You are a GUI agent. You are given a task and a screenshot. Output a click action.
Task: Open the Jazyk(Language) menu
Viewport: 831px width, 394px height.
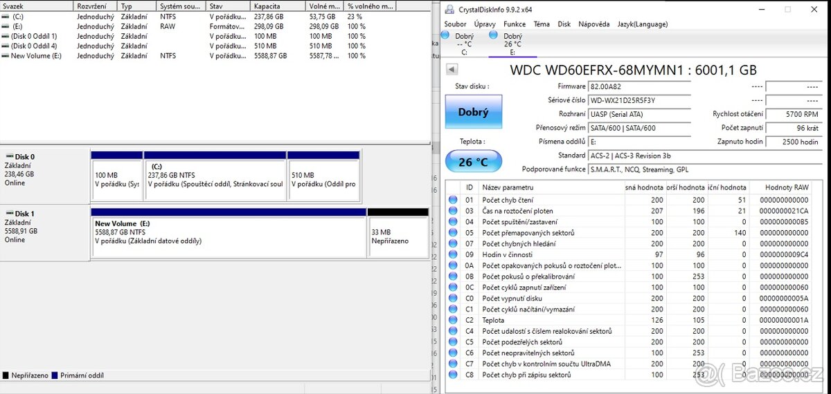pyautogui.click(x=643, y=24)
